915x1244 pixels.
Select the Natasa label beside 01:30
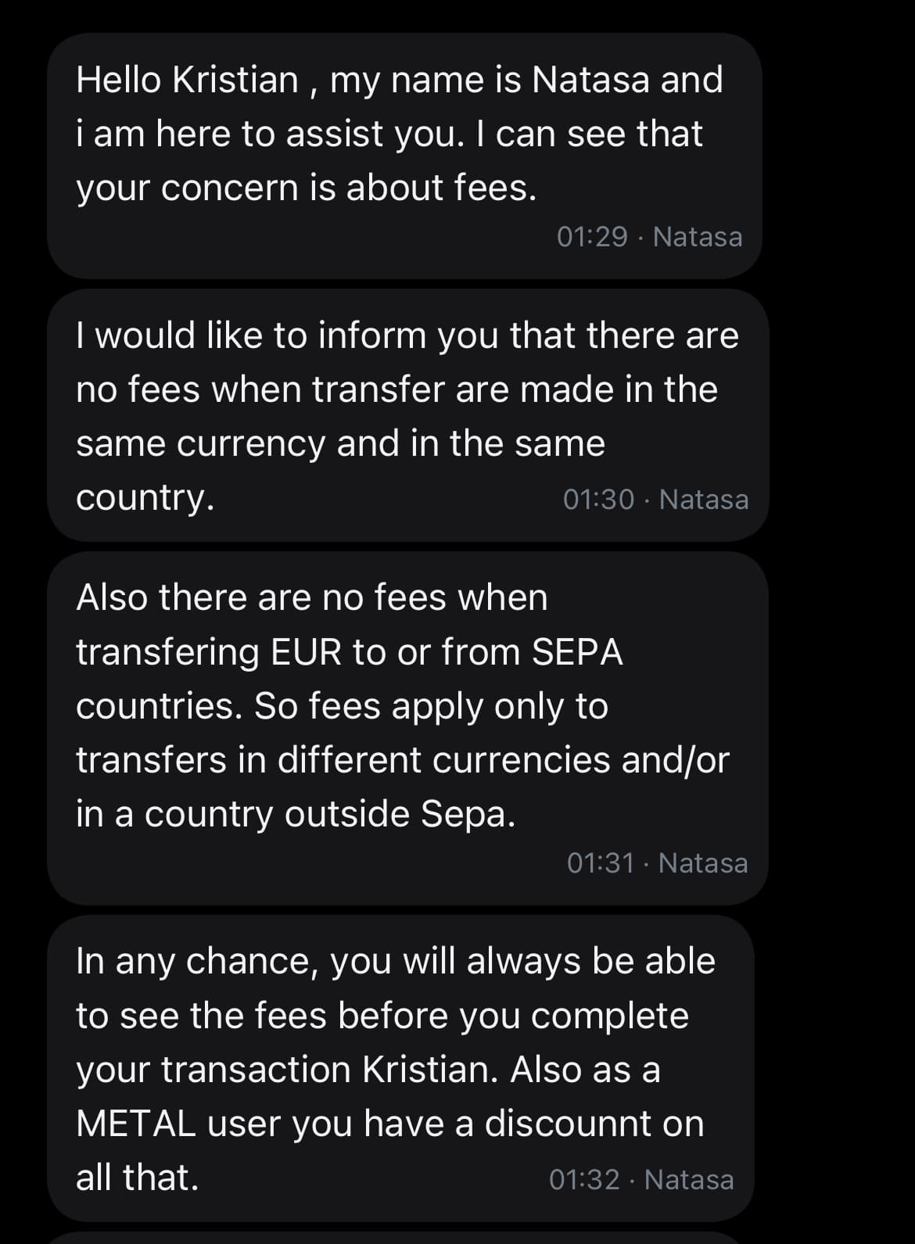704,499
